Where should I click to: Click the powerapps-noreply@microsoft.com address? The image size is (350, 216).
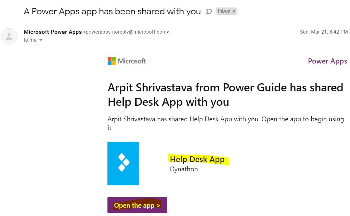point(126,32)
